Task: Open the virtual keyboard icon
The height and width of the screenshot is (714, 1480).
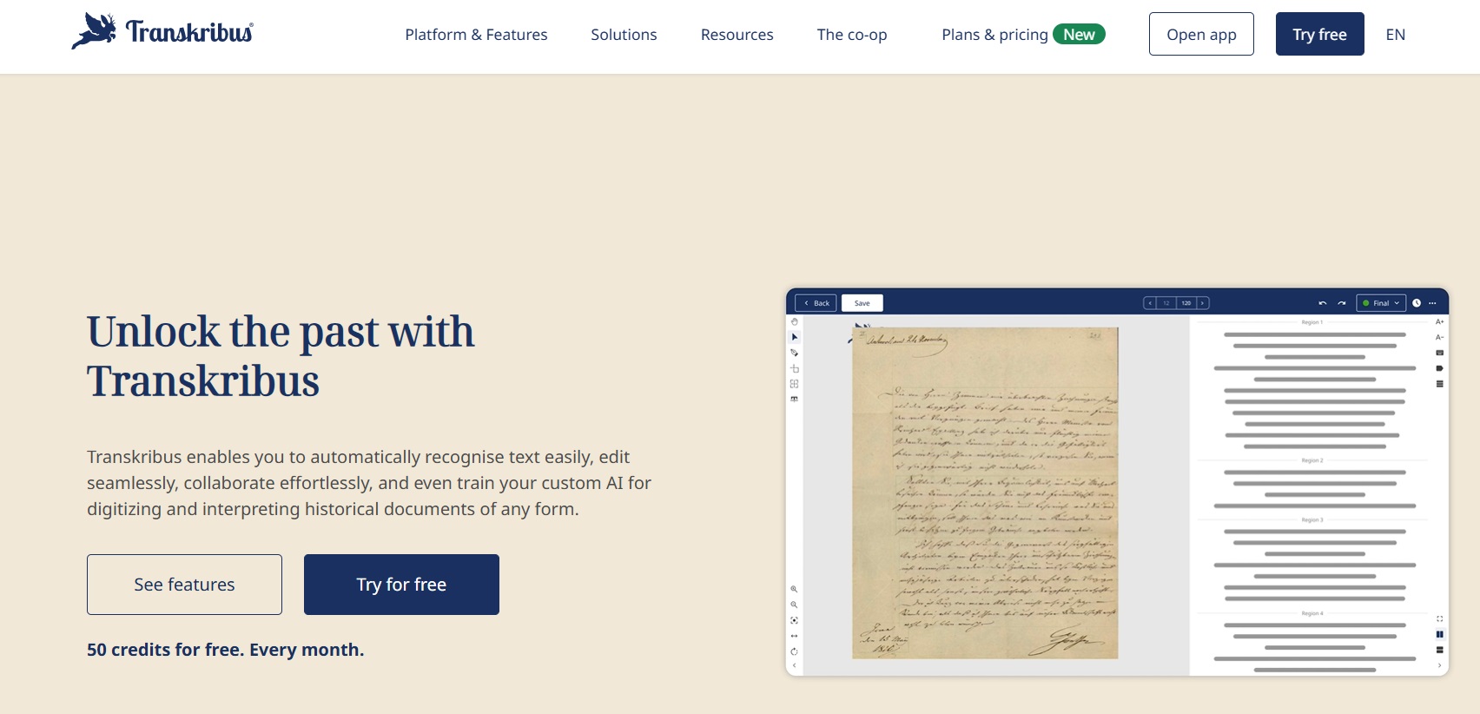Action: [1439, 353]
